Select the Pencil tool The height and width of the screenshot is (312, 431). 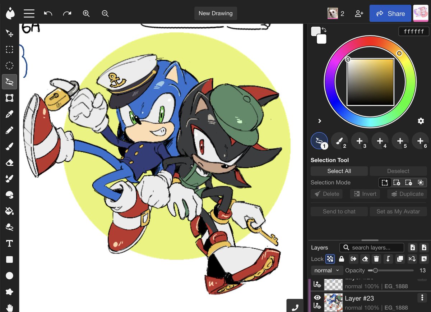pyautogui.click(x=9, y=130)
